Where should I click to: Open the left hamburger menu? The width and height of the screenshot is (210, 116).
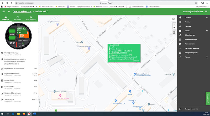(3, 11)
